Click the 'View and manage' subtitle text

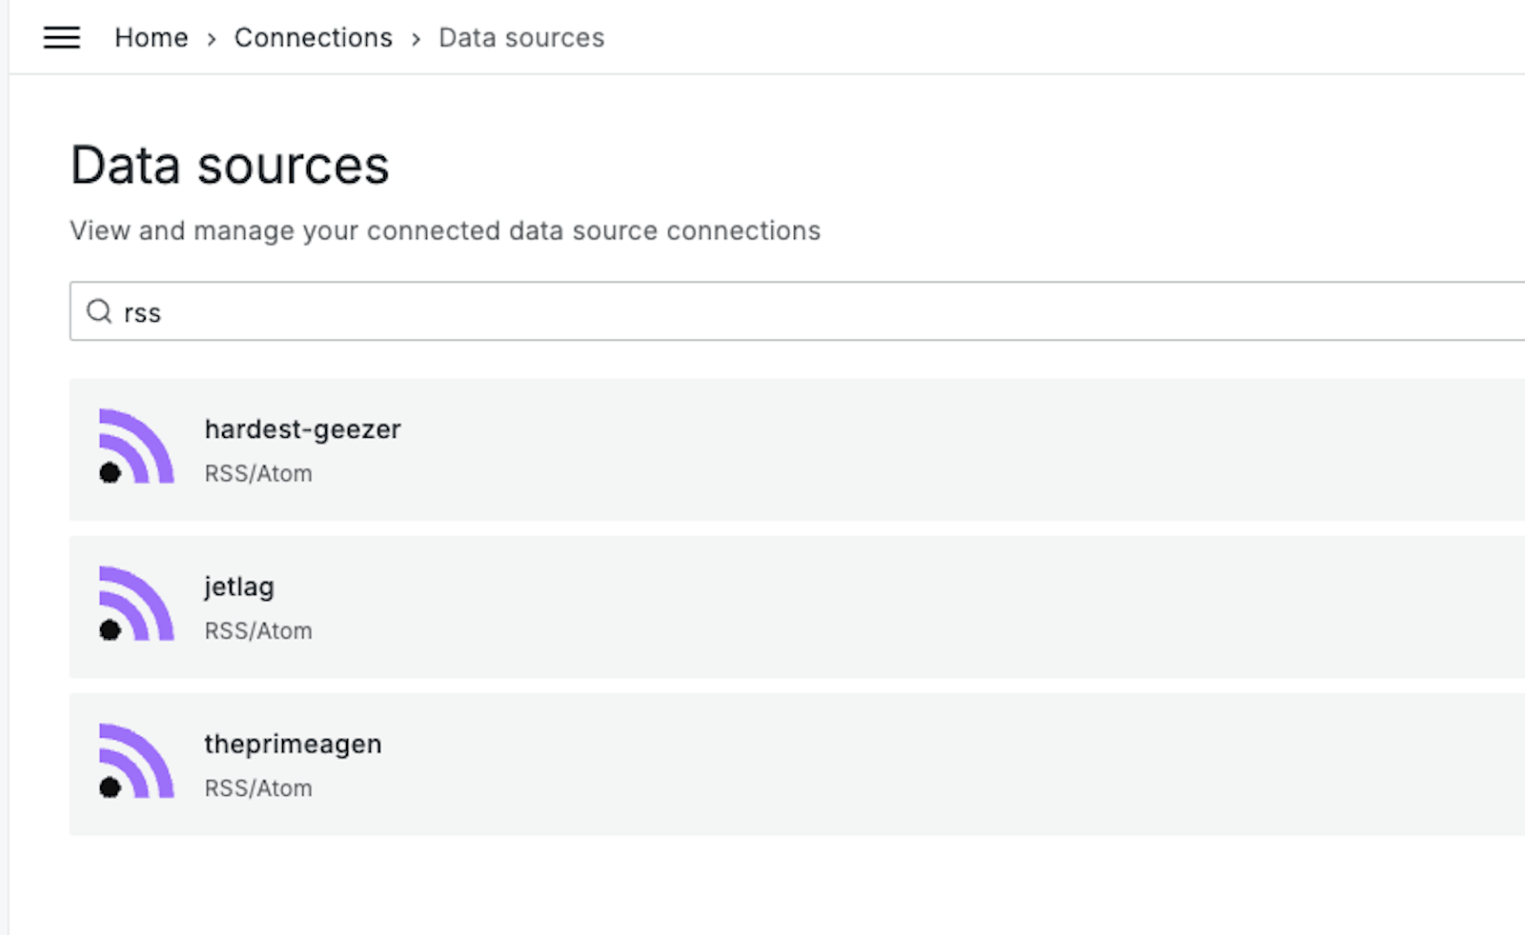pos(444,231)
